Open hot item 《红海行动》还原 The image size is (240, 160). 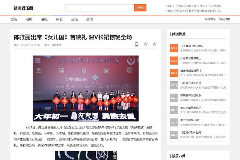pyautogui.click(x=191, y=83)
